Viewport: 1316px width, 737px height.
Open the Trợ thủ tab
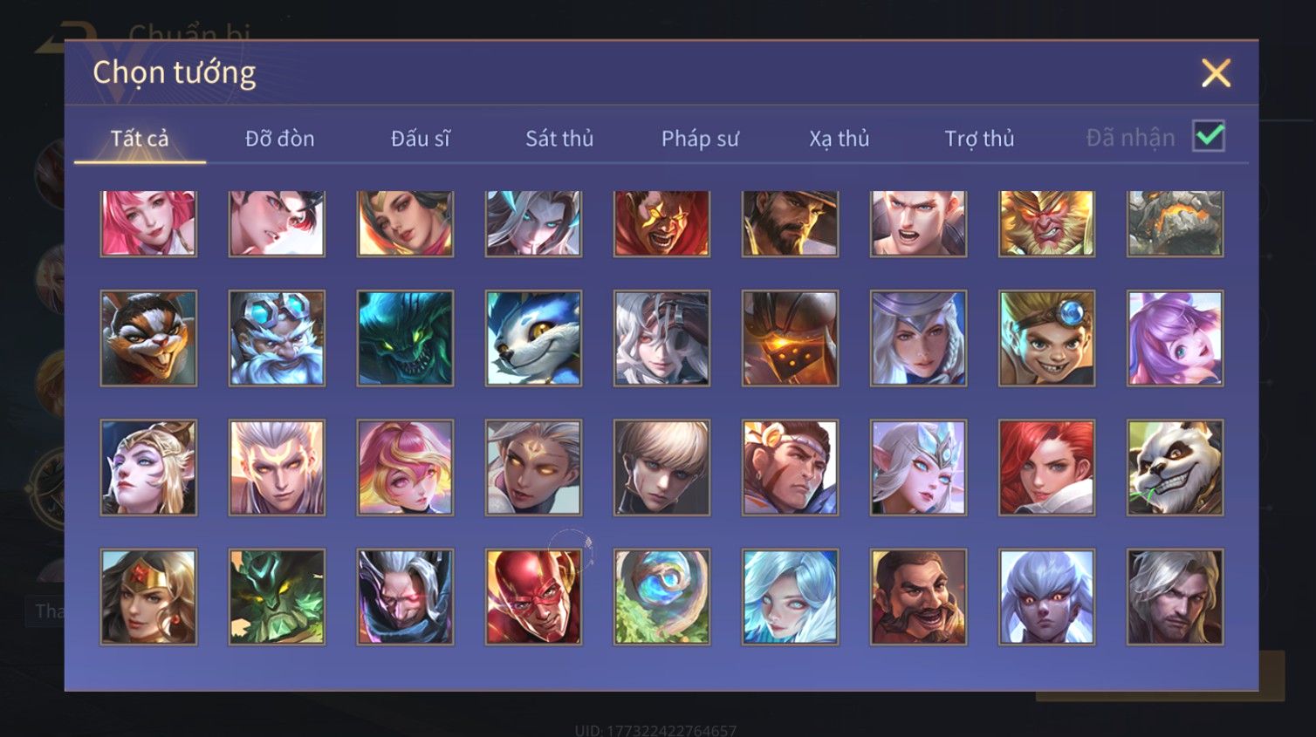coord(979,138)
